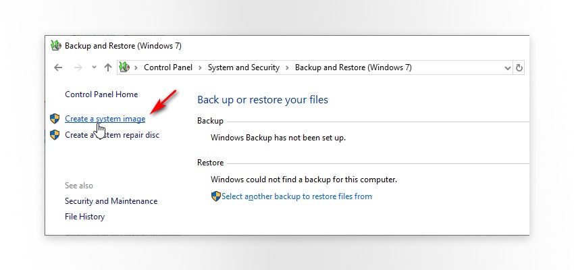Viewport: 574px width, 270px height.
Task: Select the Control Panel breadcrumb
Action: pyautogui.click(x=168, y=67)
